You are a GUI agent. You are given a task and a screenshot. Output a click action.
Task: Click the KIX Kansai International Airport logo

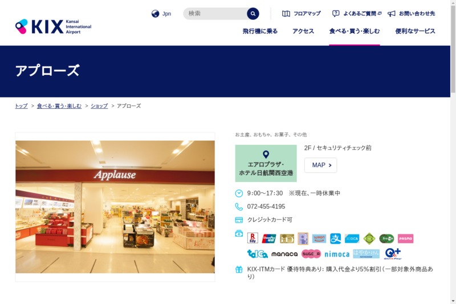pos(53,26)
